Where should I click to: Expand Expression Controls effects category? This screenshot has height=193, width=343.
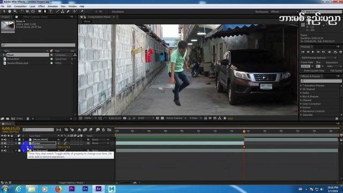tap(301, 111)
